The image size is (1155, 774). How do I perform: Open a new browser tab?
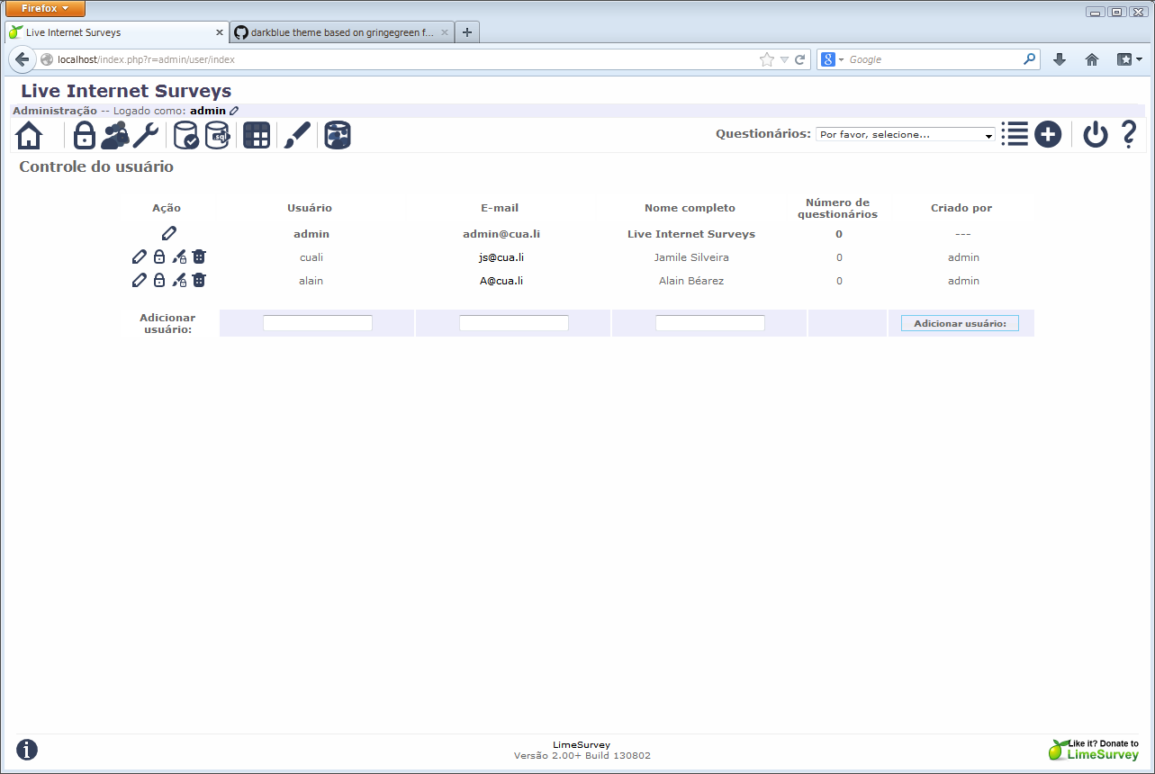coord(466,32)
